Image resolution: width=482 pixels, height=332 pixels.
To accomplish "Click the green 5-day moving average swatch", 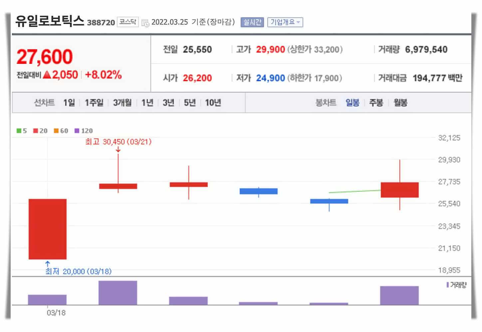I will (19, 131).
